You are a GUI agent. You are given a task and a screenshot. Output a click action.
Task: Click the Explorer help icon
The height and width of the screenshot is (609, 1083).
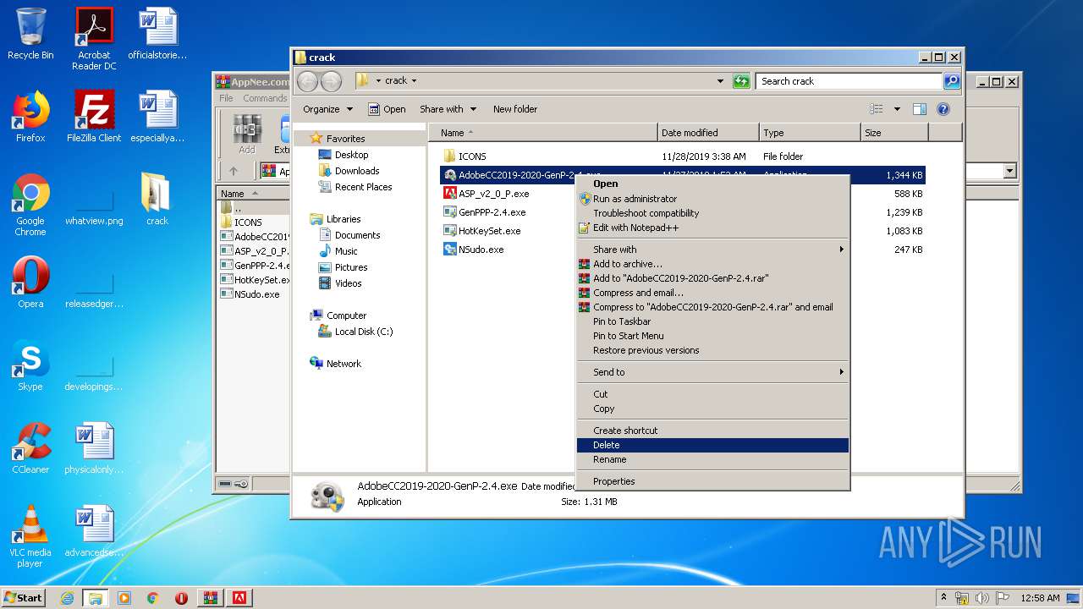[943, 109]
